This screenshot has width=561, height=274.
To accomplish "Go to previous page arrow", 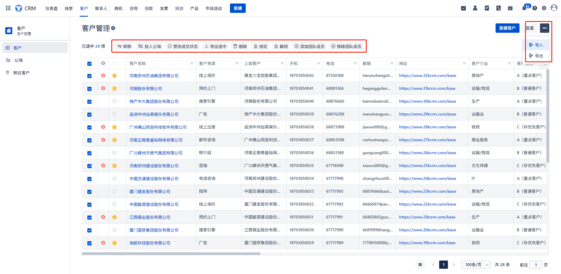I will [433, 265].
